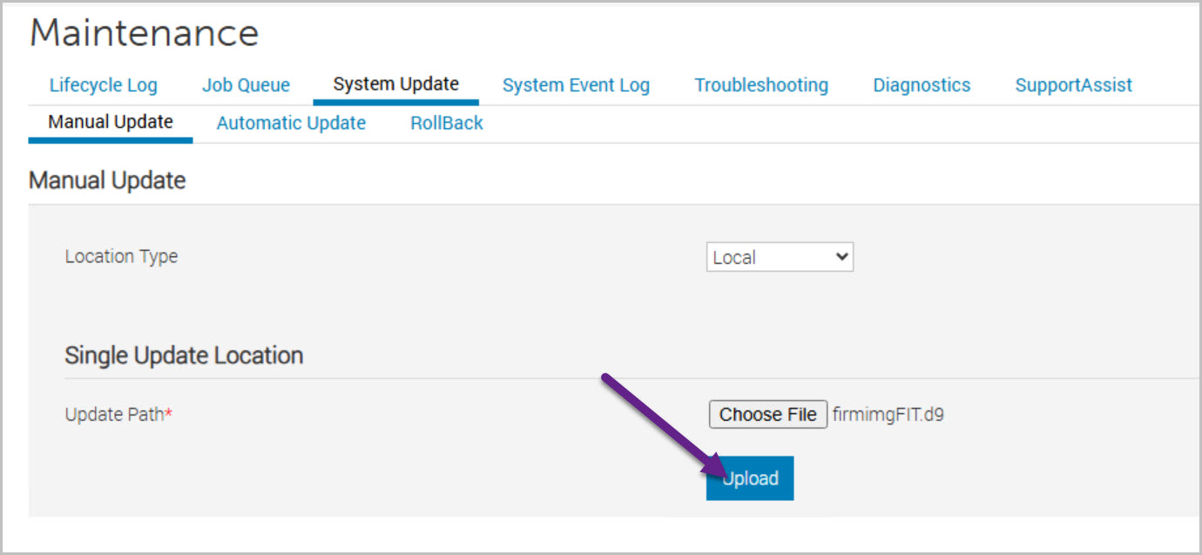Switch to the SupportAssist tab
The image size is (1202, 555).
pos(1073,85)
